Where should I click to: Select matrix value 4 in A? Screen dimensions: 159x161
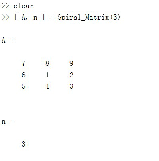(x=47, y=86)
